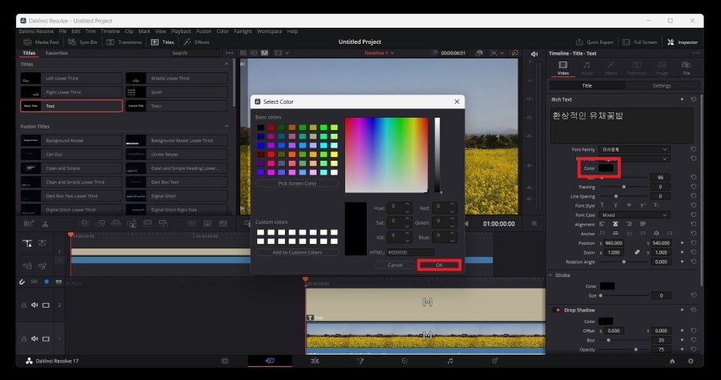Switch to the Favorites tab
721x380 pixels.
(x=56, y=53)
